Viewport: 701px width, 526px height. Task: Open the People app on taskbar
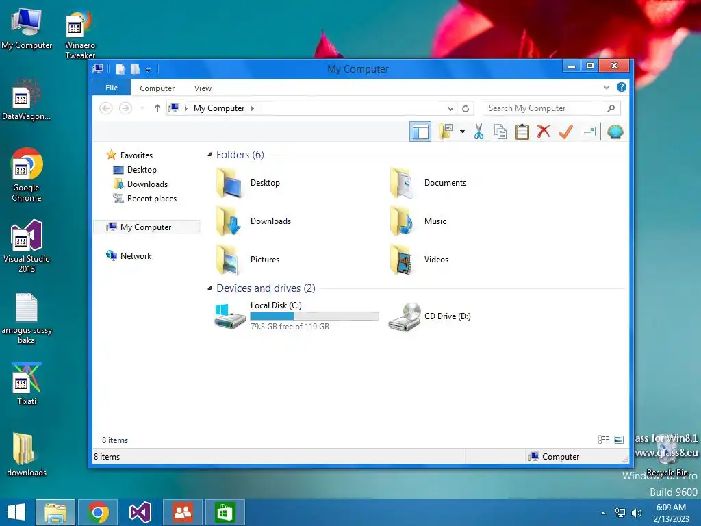point(182,512)
